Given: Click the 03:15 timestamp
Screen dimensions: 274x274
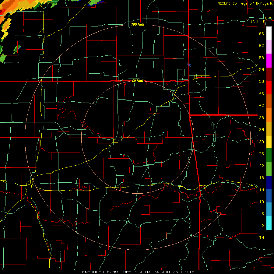Looking at the screenshot, I should pos(188,272).
